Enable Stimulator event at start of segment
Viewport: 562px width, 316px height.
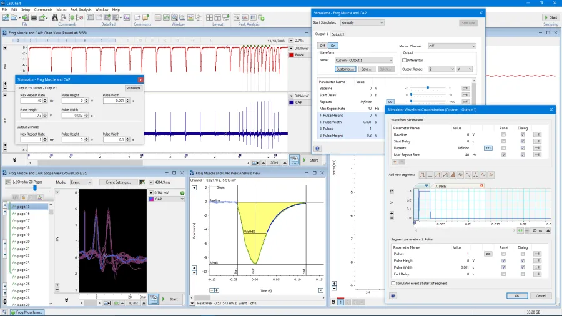[x=392, y=283]
